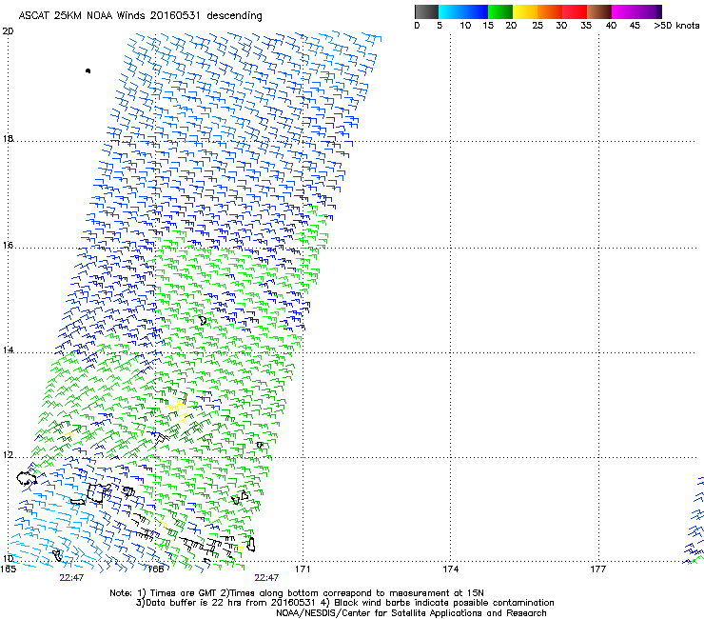Select the green 15-20 knots legend swatch
The image size is (704, 619).
tap(500, 11)
